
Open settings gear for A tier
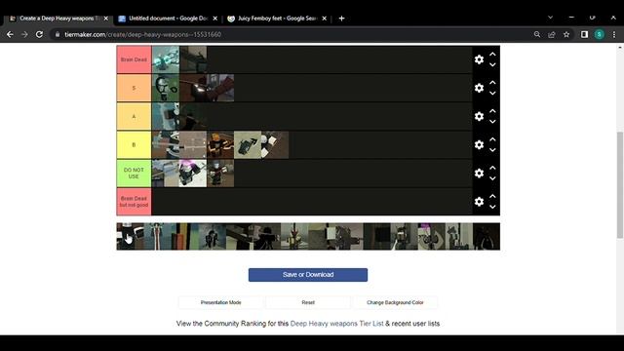[x=479, y=116]
